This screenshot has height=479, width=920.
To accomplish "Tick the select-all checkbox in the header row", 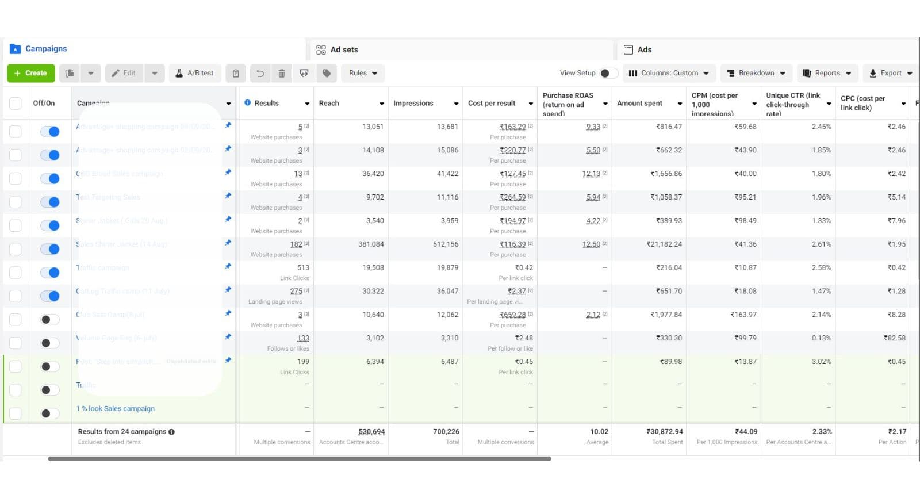I will tap(16, 104).
